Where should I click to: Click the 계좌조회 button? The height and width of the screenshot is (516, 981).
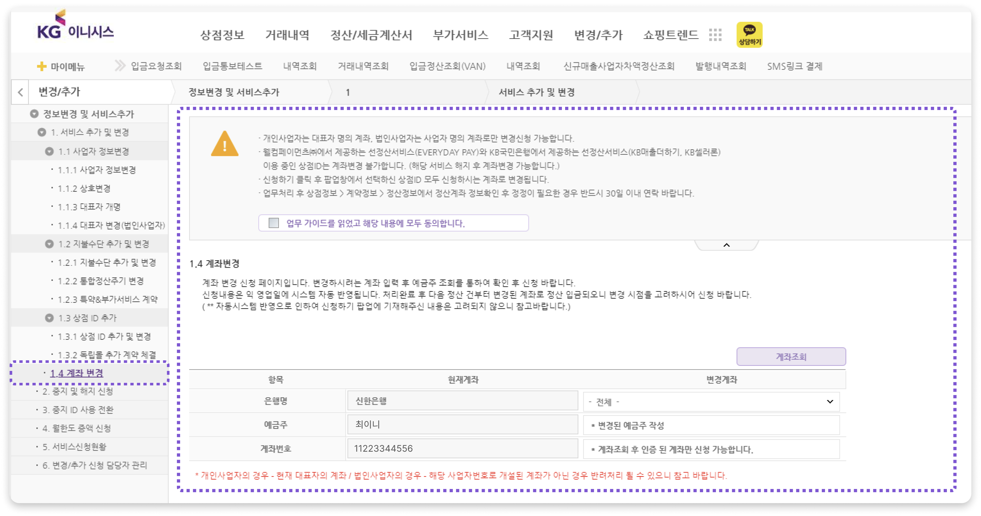791,357
